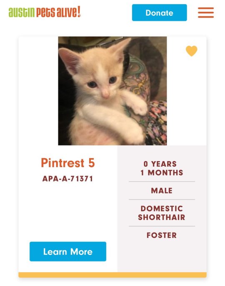Screen dimensions: 225x286
Task: Click the yellow bar below the card
Action: click(112, 275)
